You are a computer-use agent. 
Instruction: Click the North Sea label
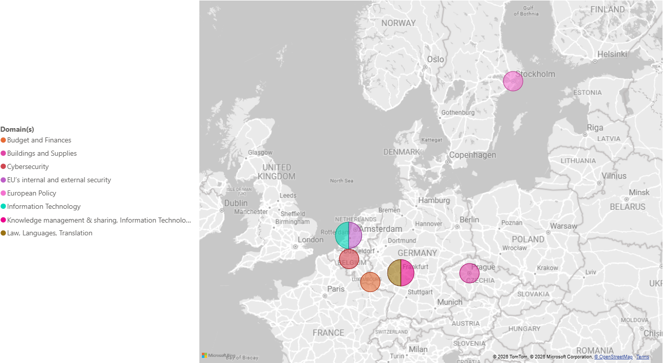click(x=341, y=181)
